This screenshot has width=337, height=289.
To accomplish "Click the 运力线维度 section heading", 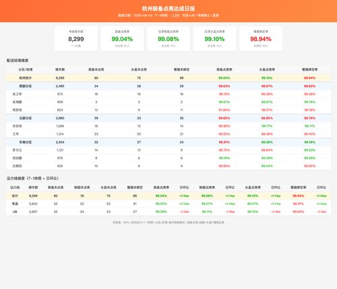I will point(32,179).
